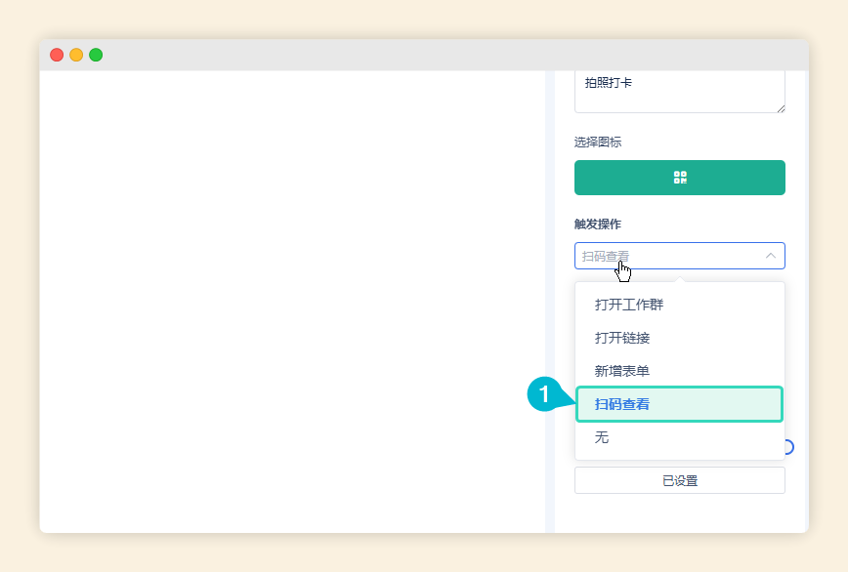
Task: Choose the 打开链接 option
Action: click(x=622, y=337)
